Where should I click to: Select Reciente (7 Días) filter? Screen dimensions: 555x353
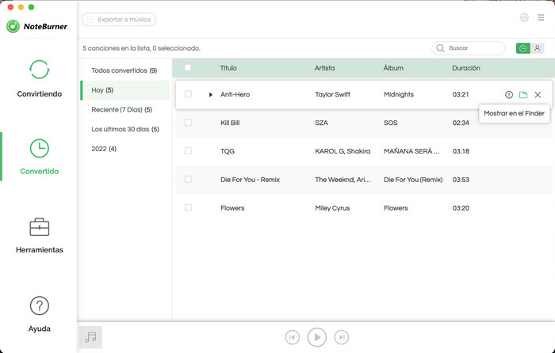pos(122,109)
